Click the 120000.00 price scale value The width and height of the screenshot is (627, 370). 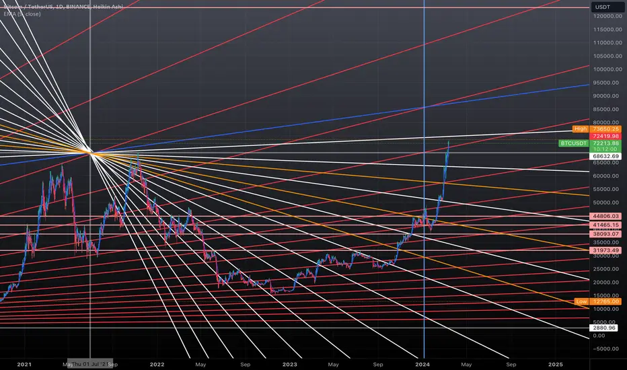coord(607,16)
